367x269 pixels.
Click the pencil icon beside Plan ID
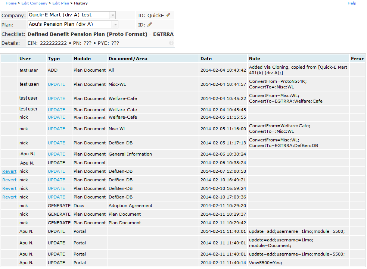150,25
